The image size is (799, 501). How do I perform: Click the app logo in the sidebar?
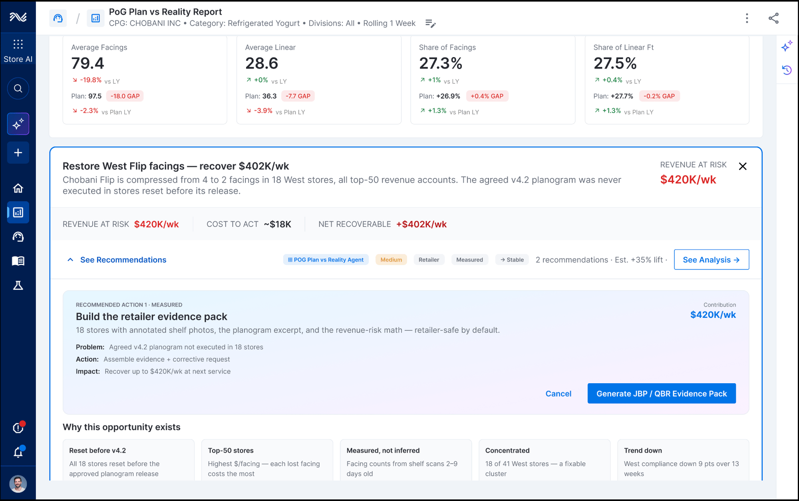point(18,17)
